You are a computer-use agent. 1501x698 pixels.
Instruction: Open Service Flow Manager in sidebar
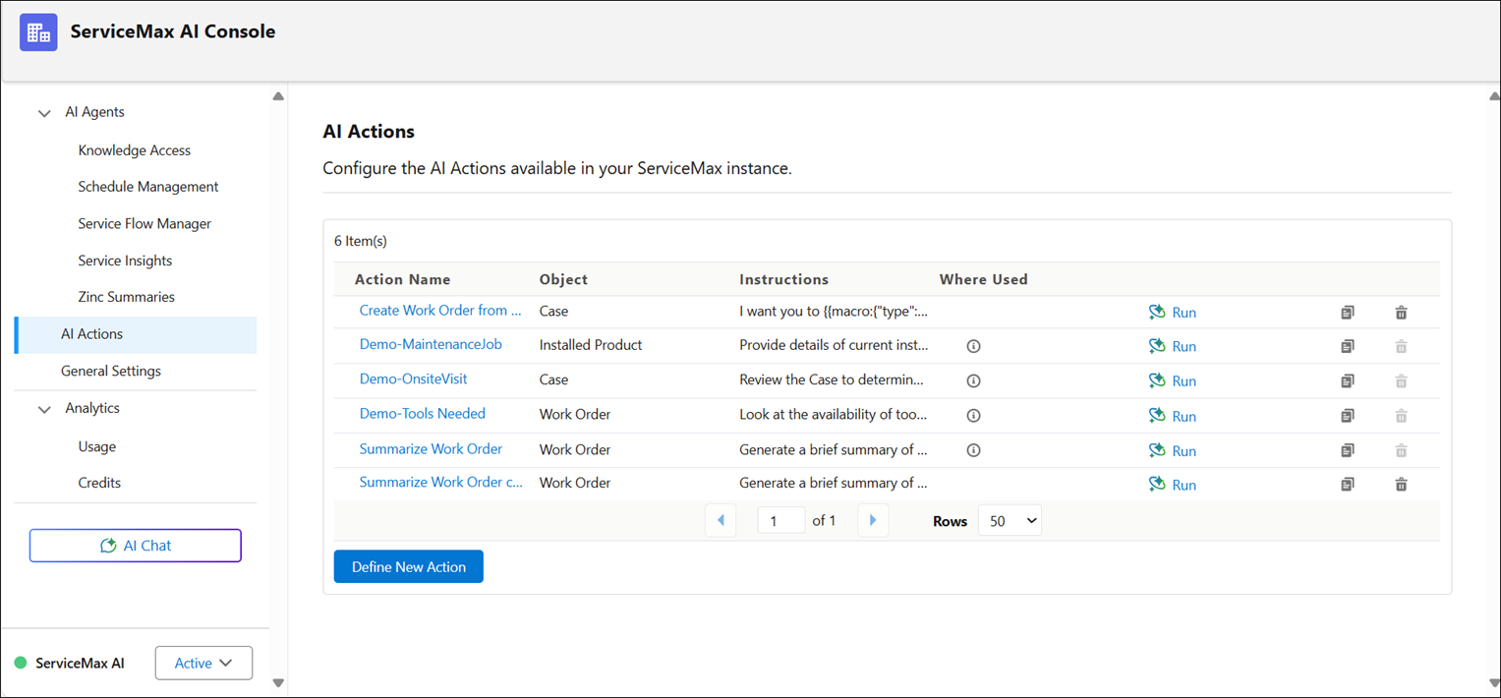point(144,224)
